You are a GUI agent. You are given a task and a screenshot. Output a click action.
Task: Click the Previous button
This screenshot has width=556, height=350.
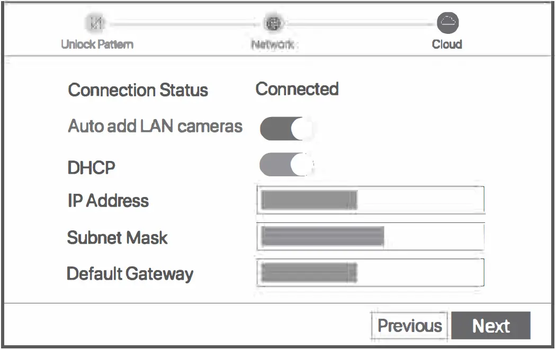point(409,325)
